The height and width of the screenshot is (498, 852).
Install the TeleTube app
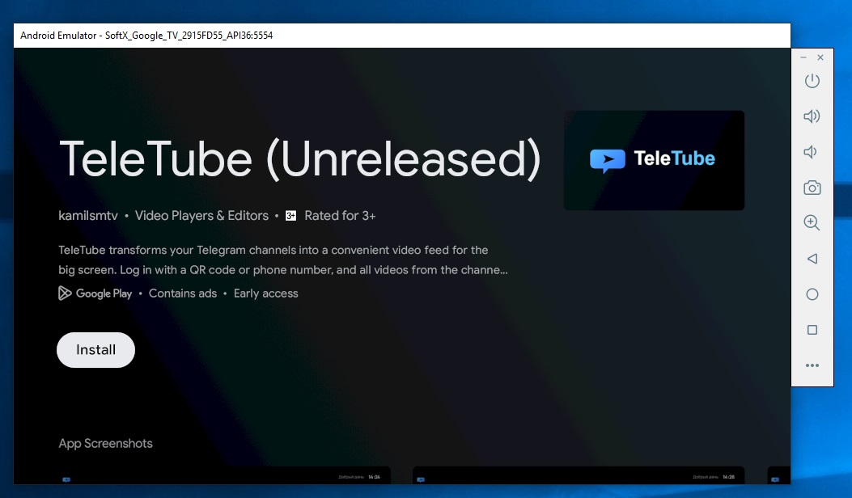(95, 350)
